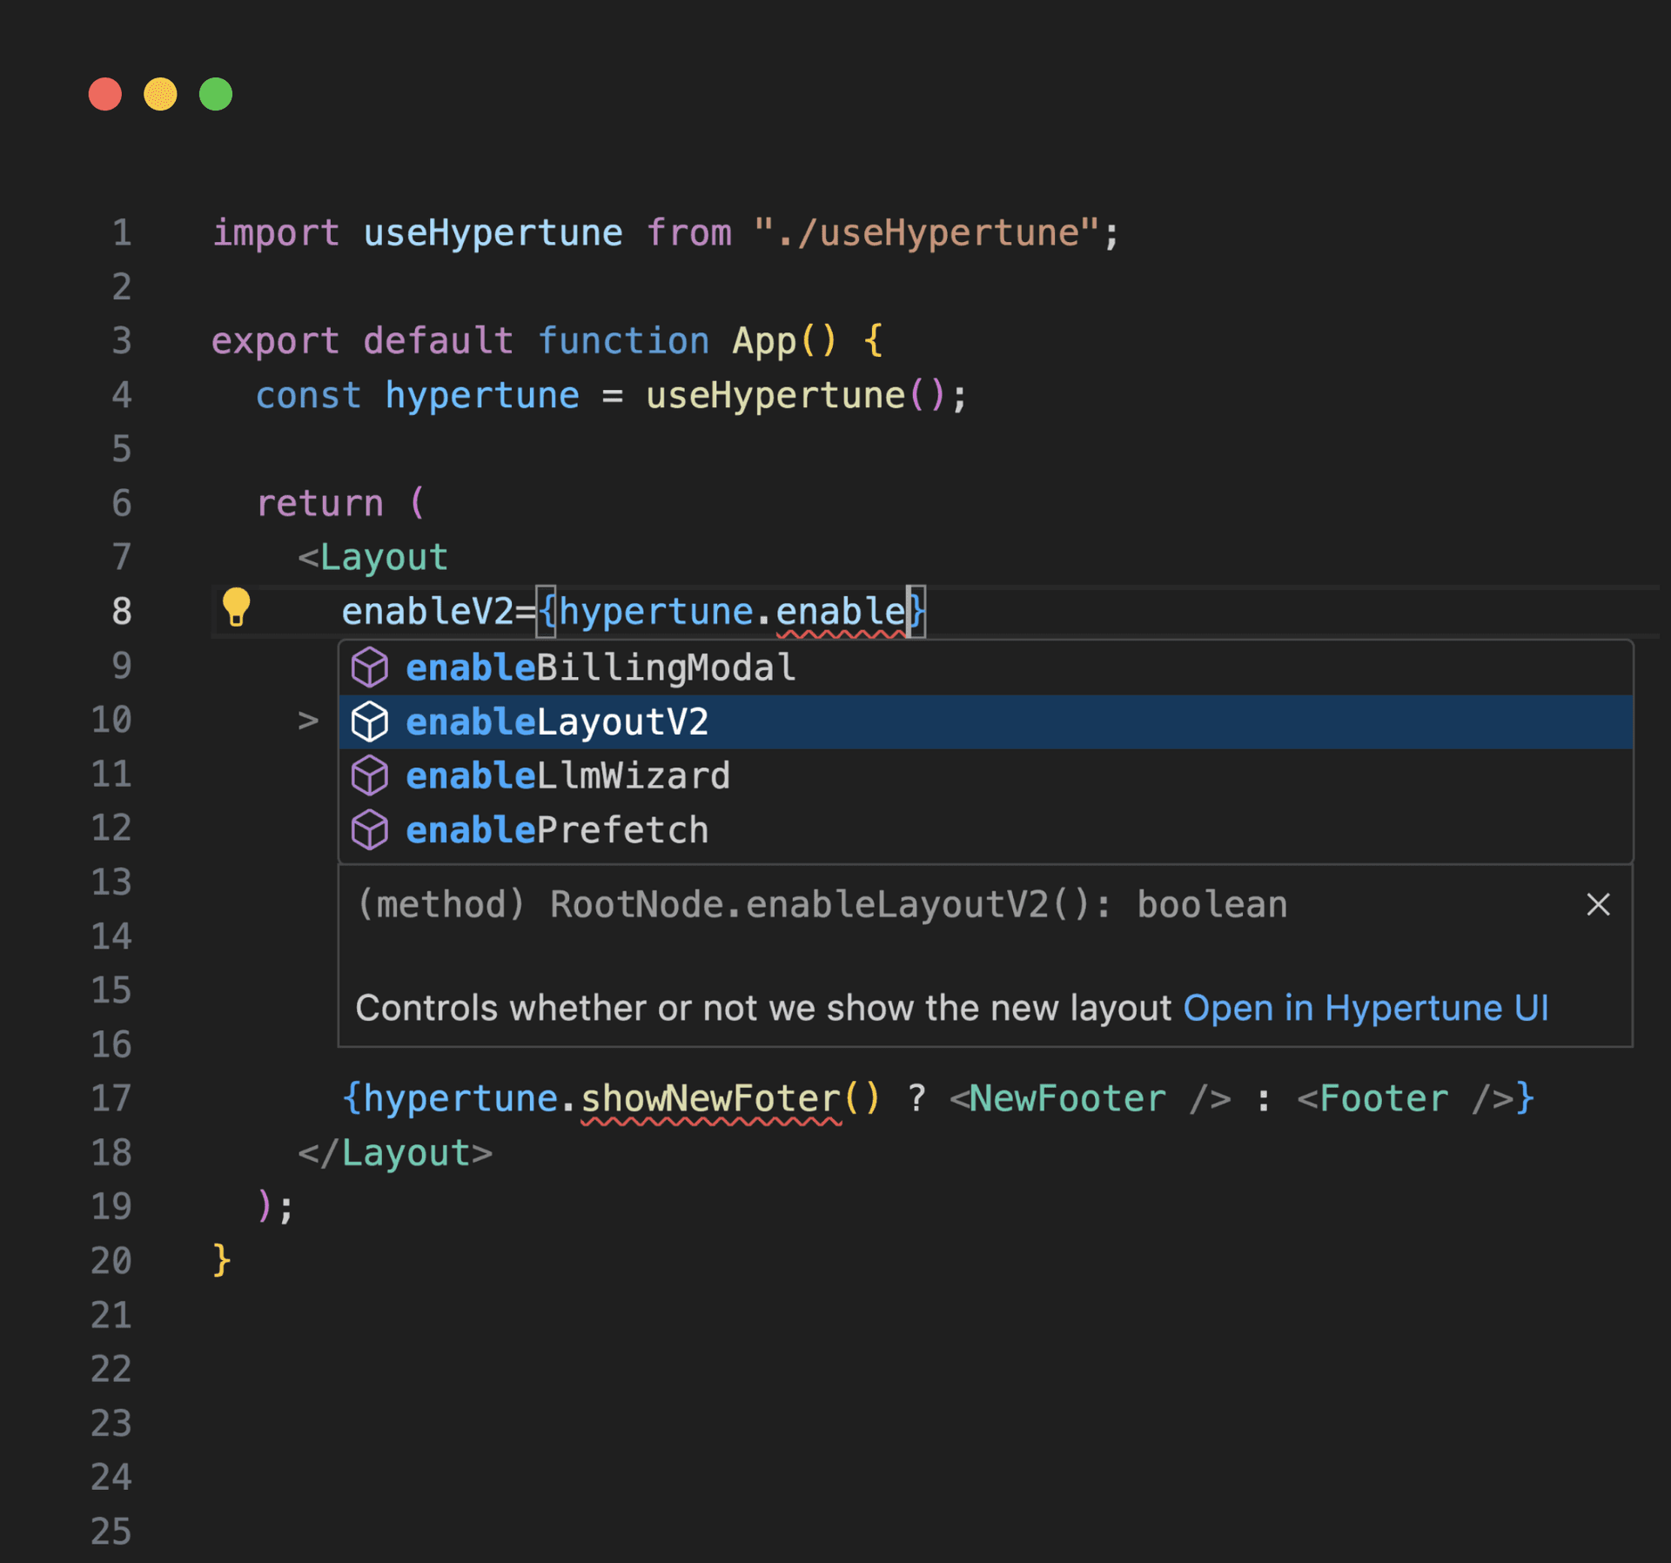Click the cube icon beside enablePrefetch
Screen dimensions: 1671x1563
(x=369, y=829)
